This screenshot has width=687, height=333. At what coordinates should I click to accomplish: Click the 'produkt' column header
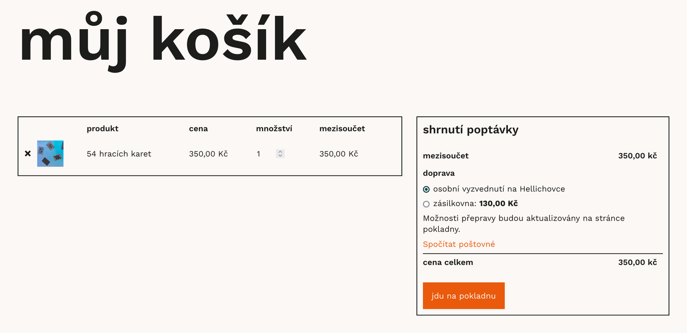102,128
